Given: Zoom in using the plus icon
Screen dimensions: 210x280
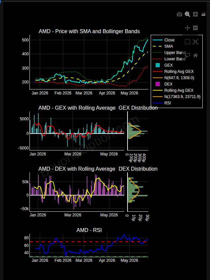Looking at the screenshot, I should 195,14.
